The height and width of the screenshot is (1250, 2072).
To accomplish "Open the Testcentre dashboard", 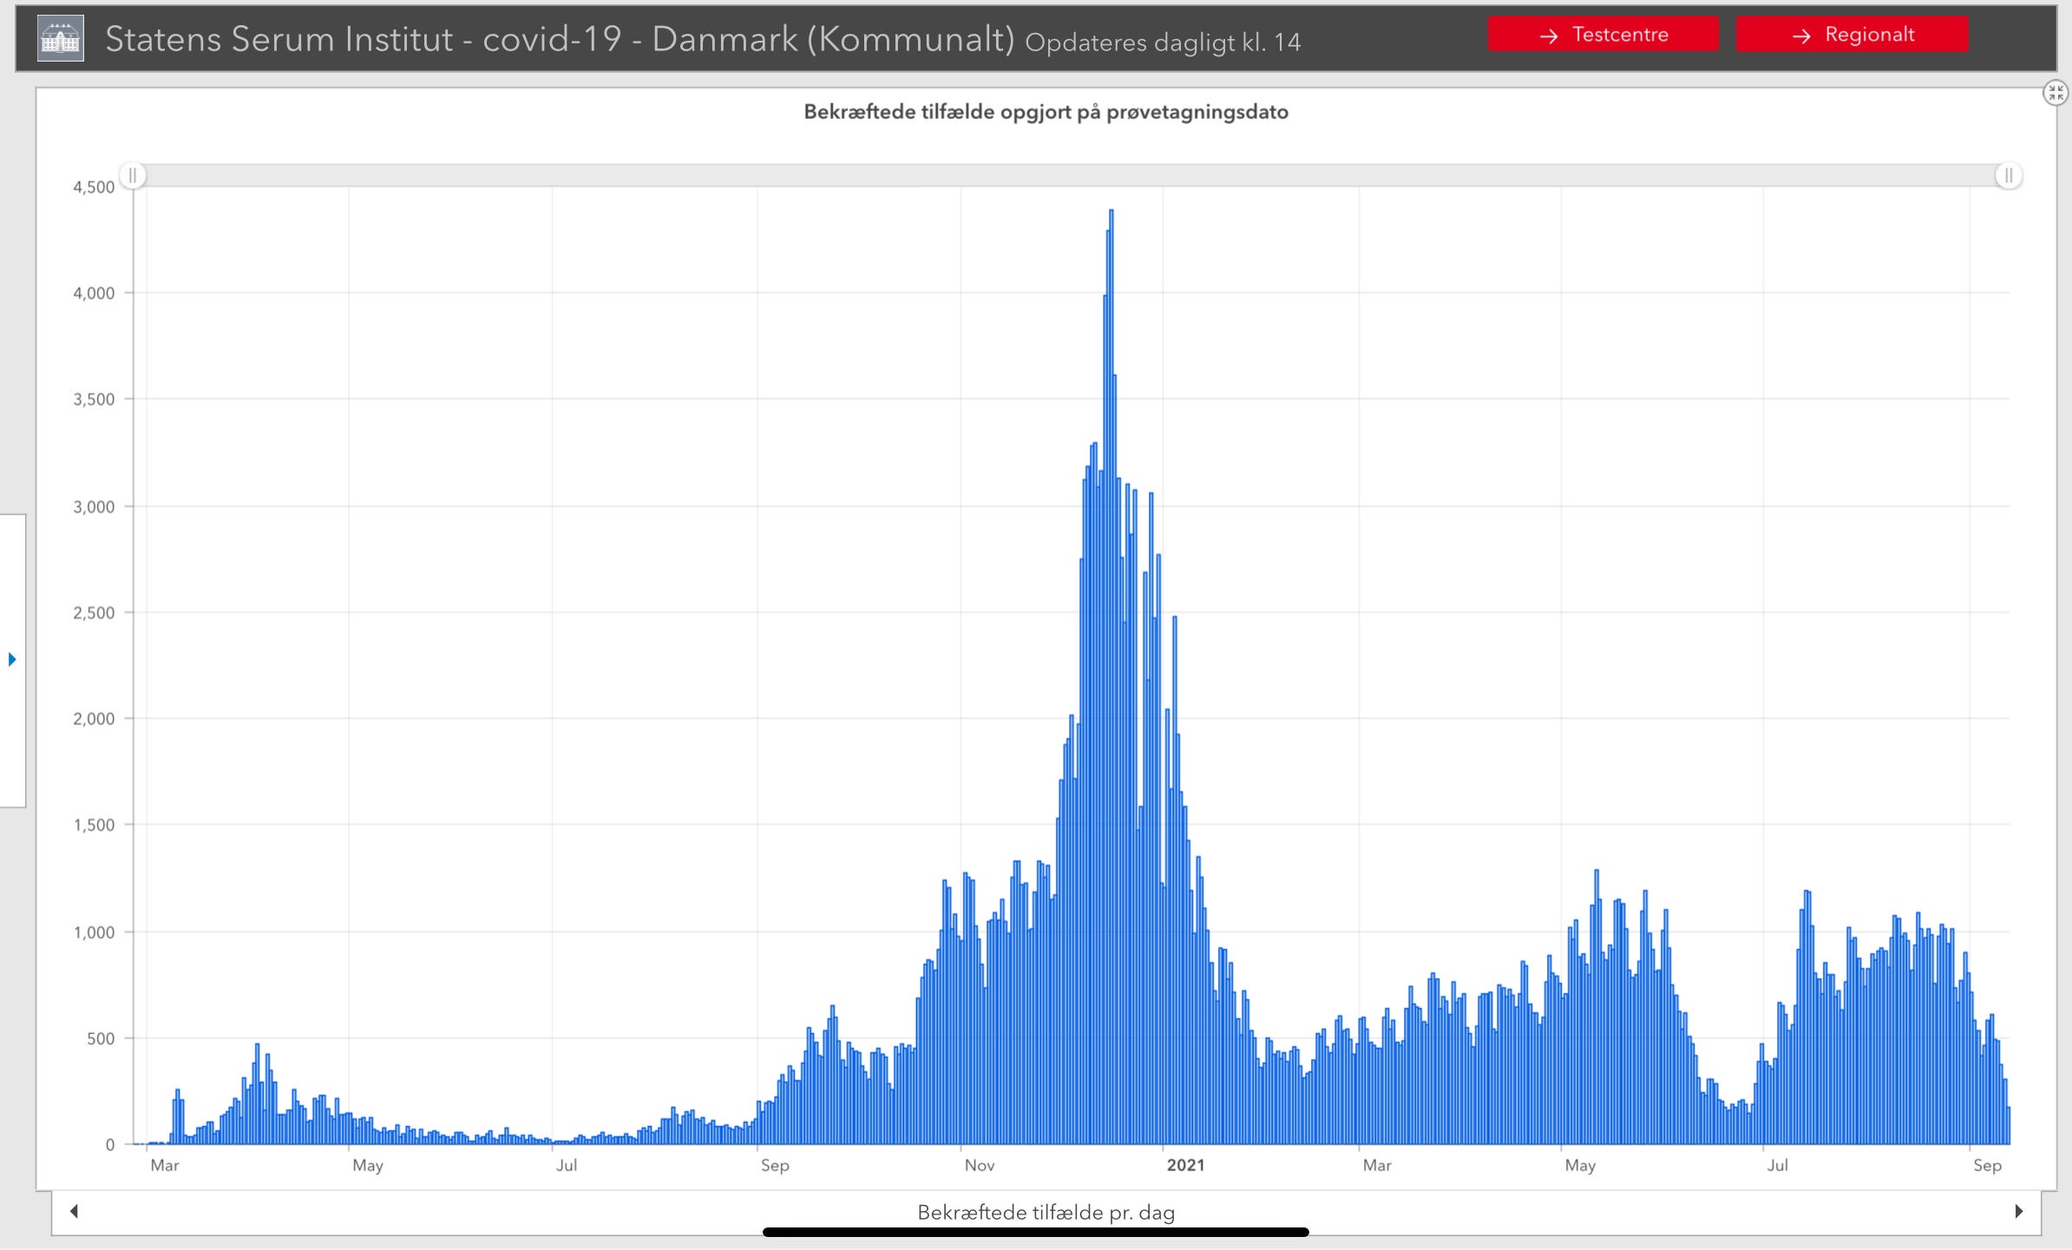I will click(1603, 35).
